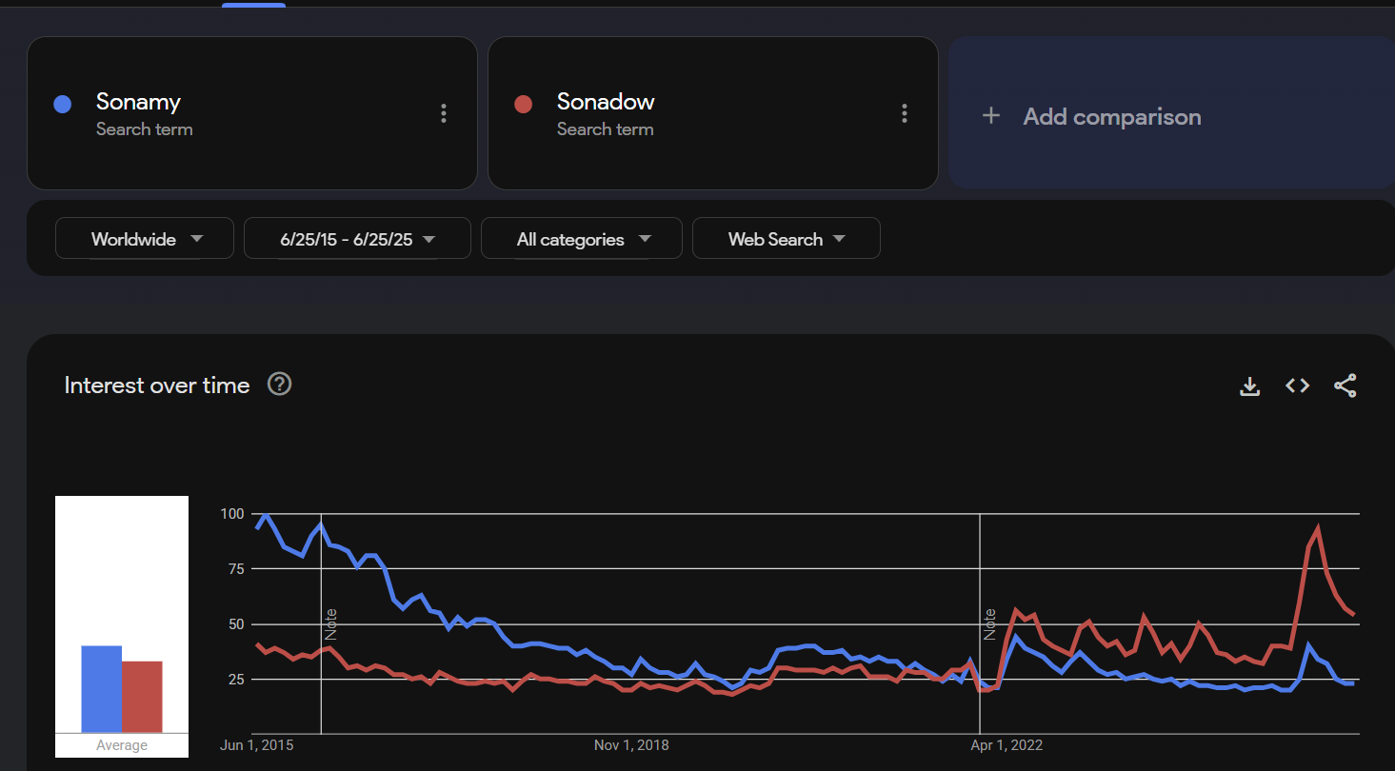
Task: Click the plus icon beside Add comparison
Action: tap(991, 115)
